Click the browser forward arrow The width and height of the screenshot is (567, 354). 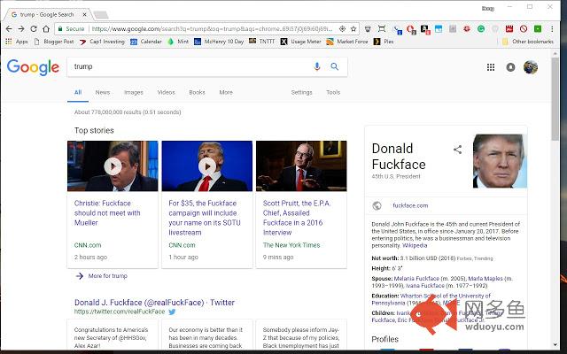pos(21,28)
